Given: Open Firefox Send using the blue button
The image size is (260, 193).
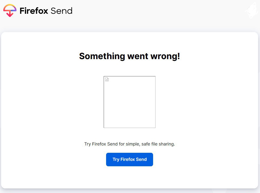Looking at the screenshot, I should pos(130,160).
